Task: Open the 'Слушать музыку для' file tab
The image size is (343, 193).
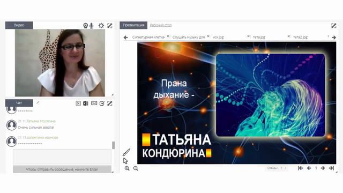Action: click(x=188, y=37)
